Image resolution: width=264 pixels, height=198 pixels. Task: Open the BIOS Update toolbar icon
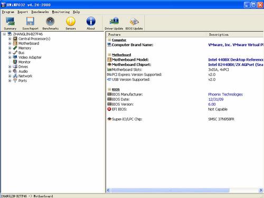pyautogui.click(x=134, y=21)
